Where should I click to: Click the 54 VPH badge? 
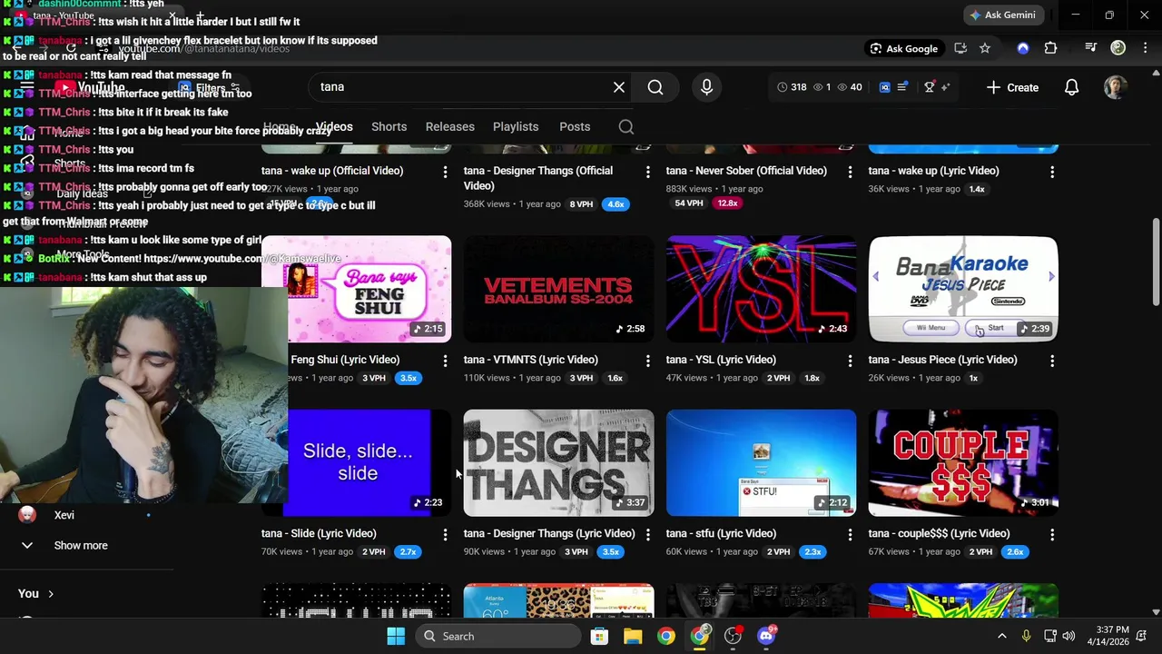click(689, 203)
